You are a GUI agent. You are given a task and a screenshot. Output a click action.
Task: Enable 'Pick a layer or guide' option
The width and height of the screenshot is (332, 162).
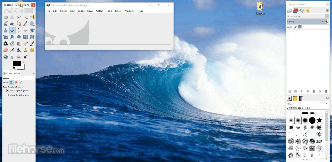pyautogui.click(x=17, y=91)
